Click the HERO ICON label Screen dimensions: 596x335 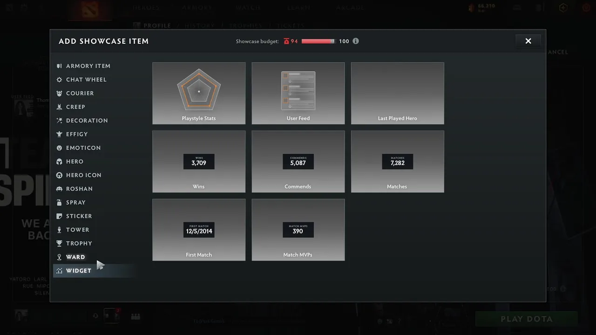84,175
